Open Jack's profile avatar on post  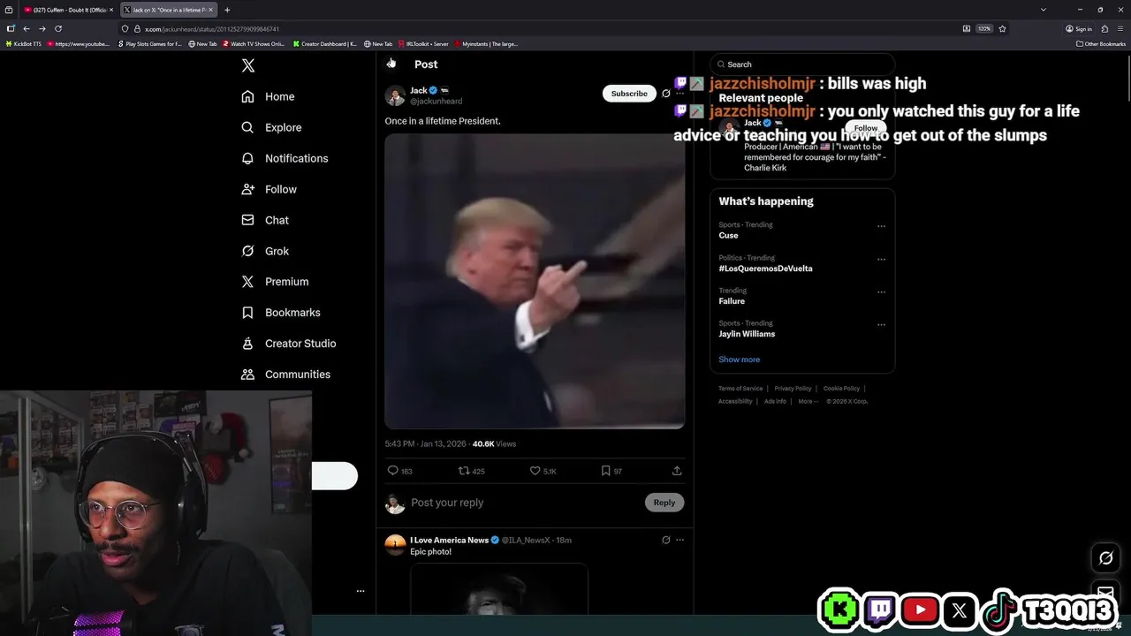click(395, 95)
